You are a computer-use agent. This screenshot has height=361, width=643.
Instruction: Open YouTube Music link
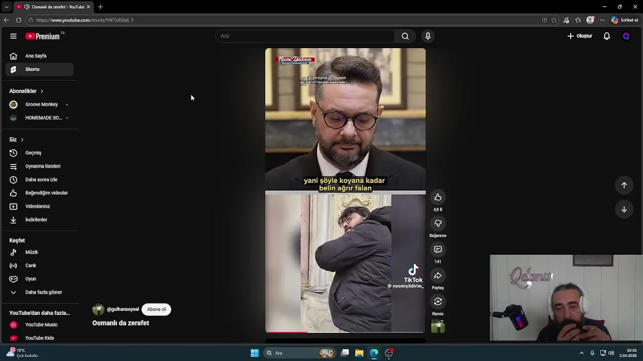click(x=39, y=325)
